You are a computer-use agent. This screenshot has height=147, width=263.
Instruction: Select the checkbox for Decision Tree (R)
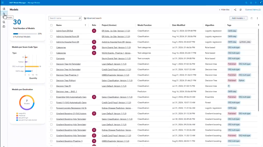click(51, 86)
